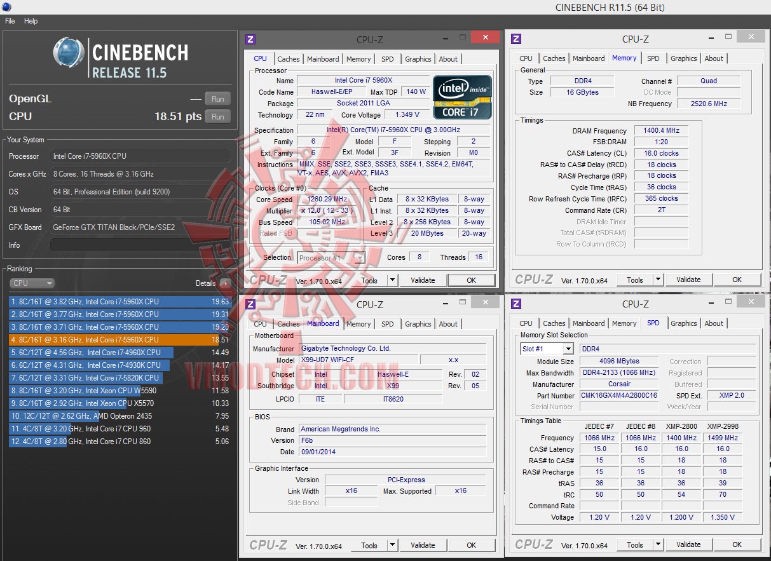This screenshot has height=561, width=771.
Task: Open Memory tab in SPD window
Action: pos(624,323)
